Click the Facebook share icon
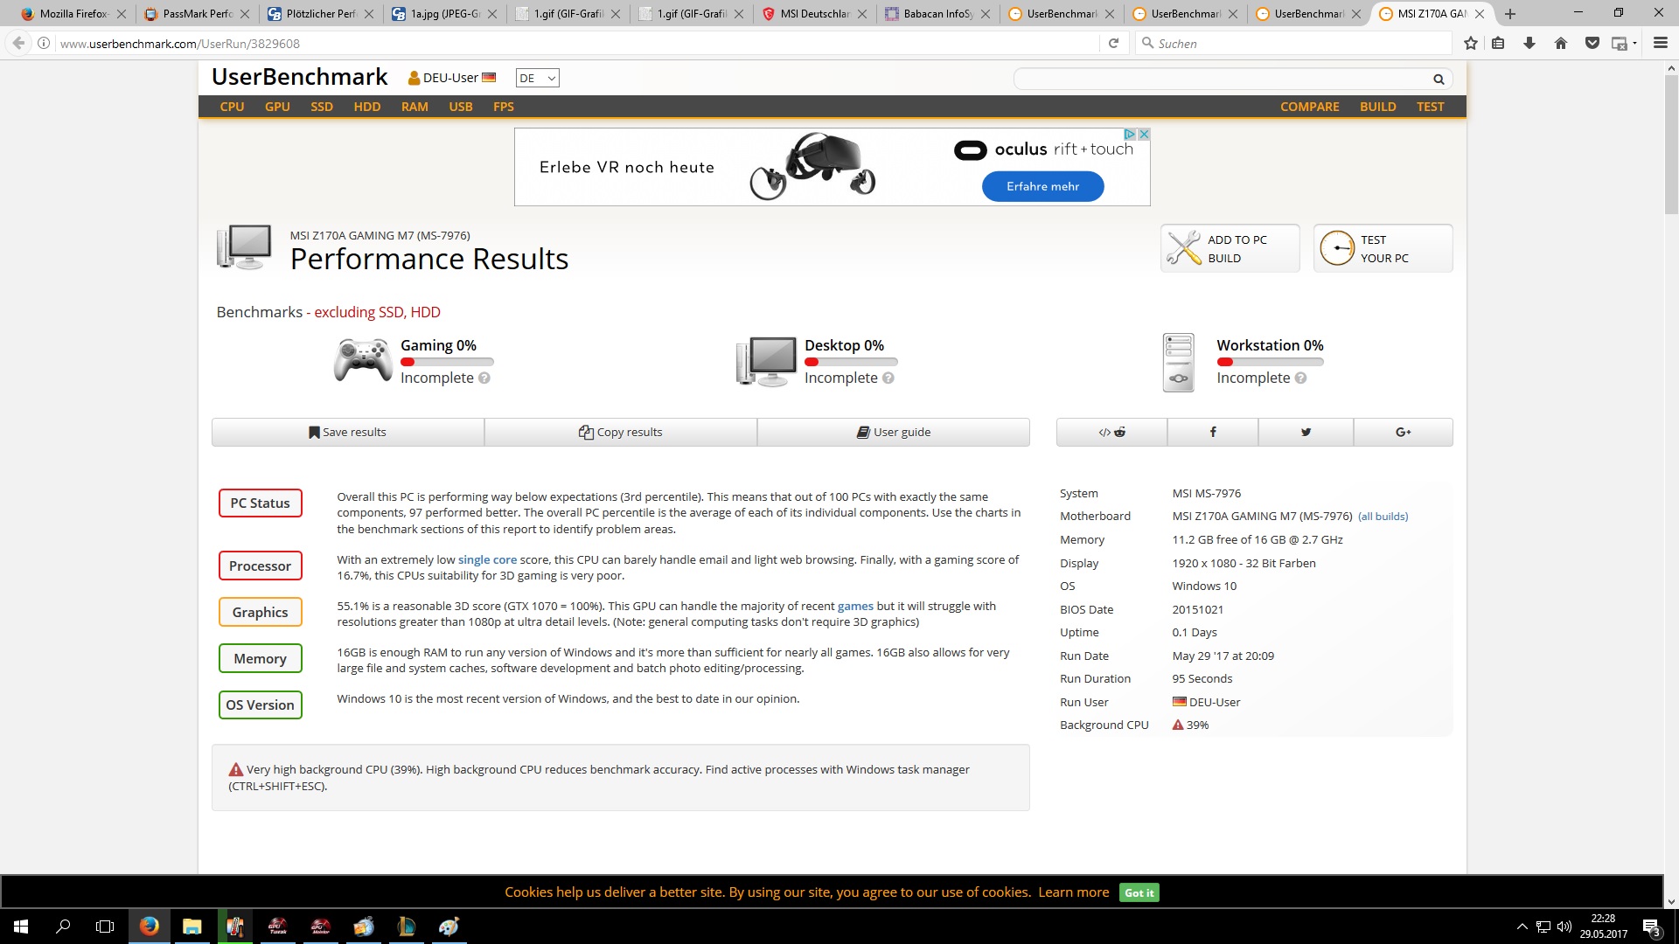1679x944 pixels. click(x=1213, y=432)
